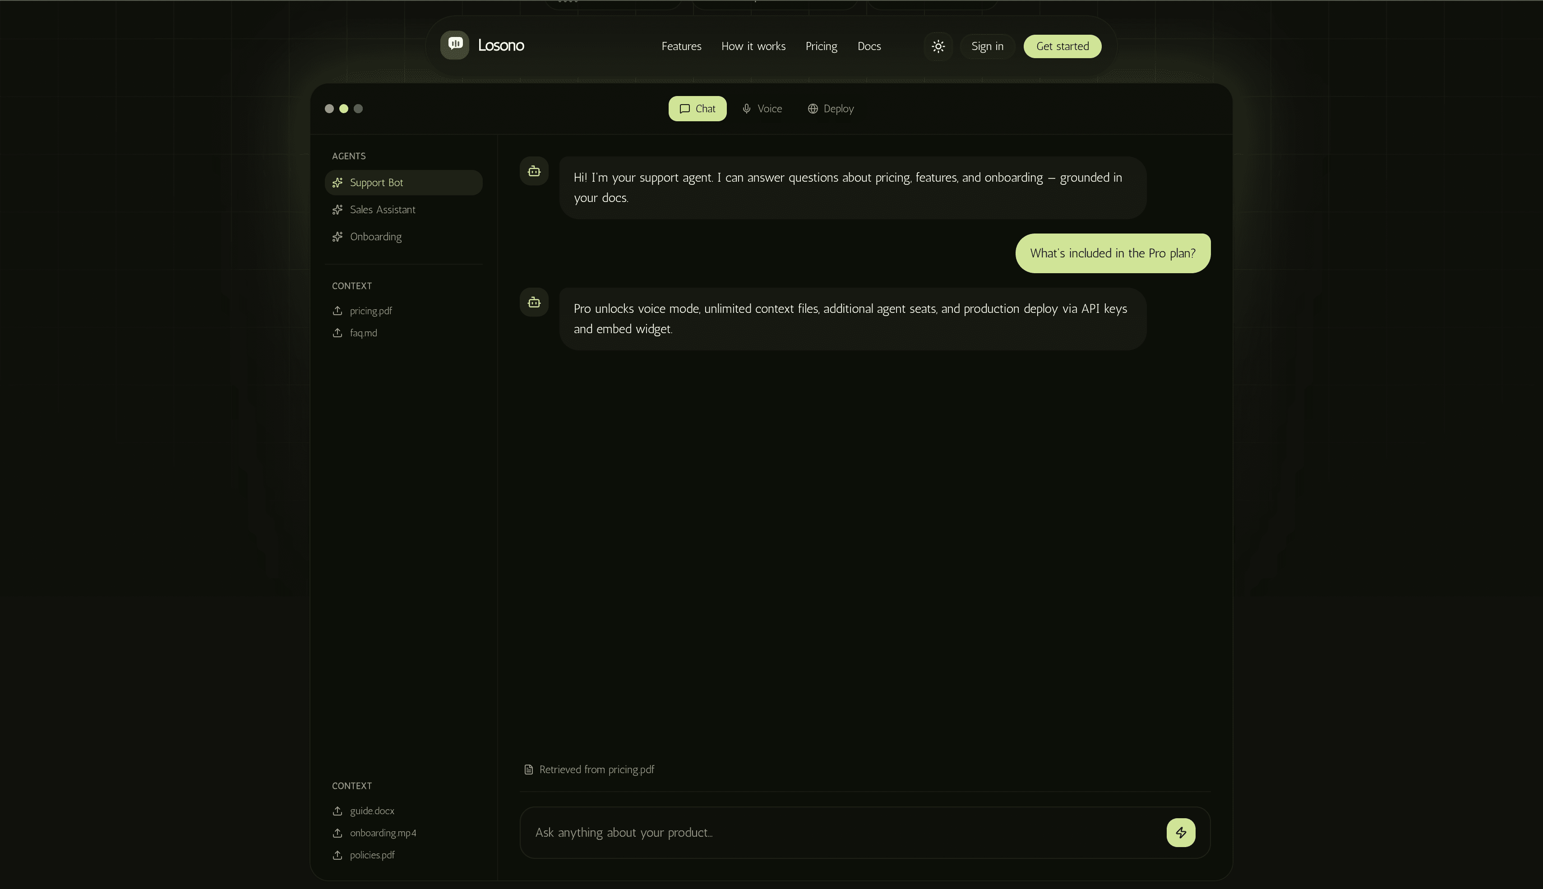The width and height of the screenshot is (1543, 889).
Task: Click the upload icon beside pricing.pdf
Action: tap(337, 311)
